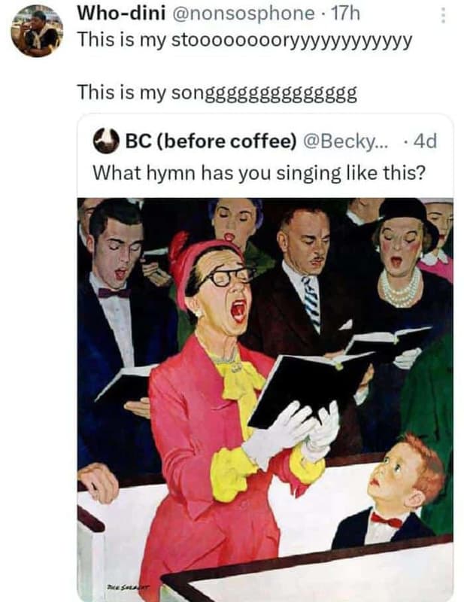Click the red-haired boy in the painting
This screenshot has width=464, height=602.
[x=402, y=491]
